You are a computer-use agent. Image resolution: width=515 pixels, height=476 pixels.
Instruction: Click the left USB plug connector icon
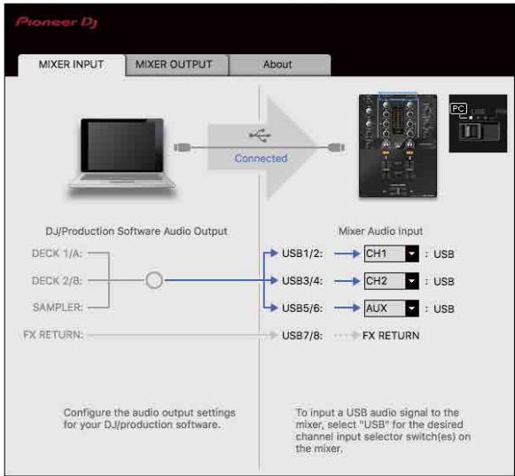tap(183, 147)
